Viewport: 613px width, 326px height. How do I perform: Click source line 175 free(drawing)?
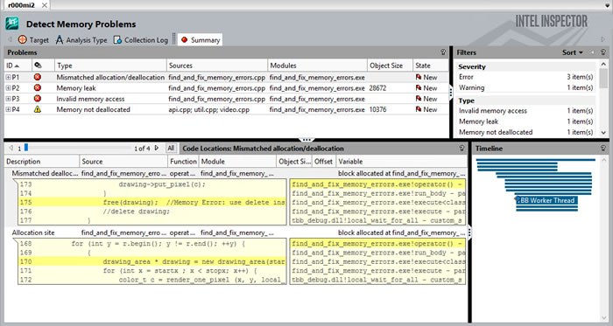[x=152, y=203]
